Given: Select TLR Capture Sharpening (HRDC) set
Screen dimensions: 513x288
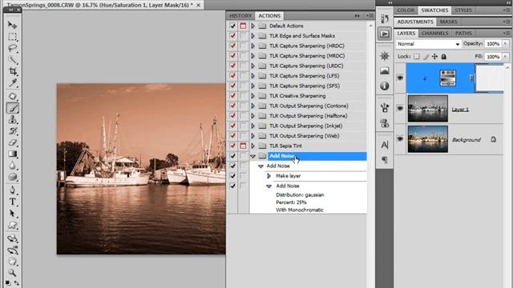Looking at the screenshot, I should 306,46.
